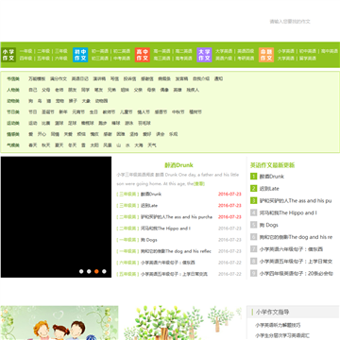Click the green [查看] link after summary
Screen dimensions: 340x340
199,183
